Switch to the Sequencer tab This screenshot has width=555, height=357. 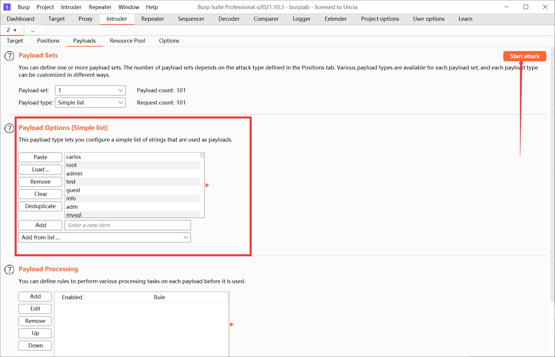pos(191,19)
